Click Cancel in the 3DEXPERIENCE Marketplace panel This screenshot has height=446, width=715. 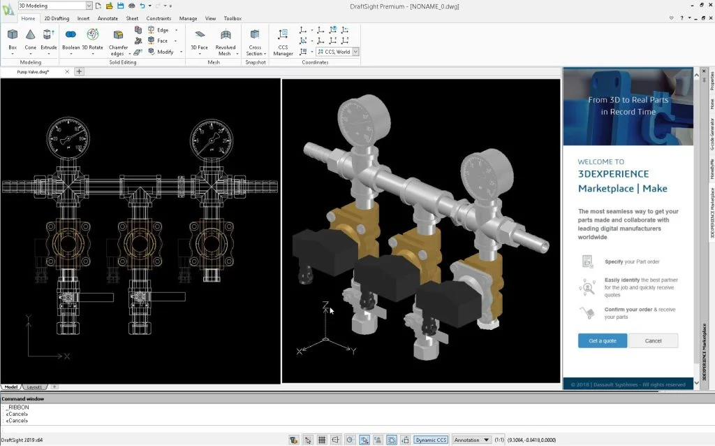(x=654, y=340)
